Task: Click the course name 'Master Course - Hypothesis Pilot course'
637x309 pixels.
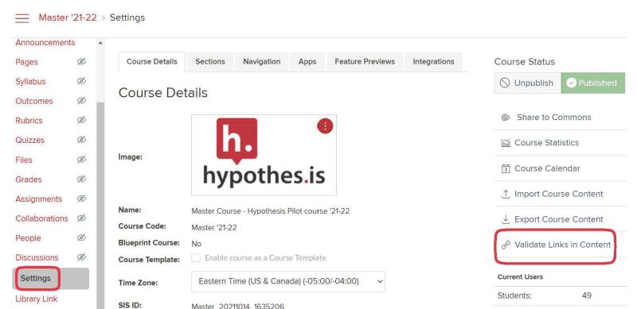Action: coord(271,211)
